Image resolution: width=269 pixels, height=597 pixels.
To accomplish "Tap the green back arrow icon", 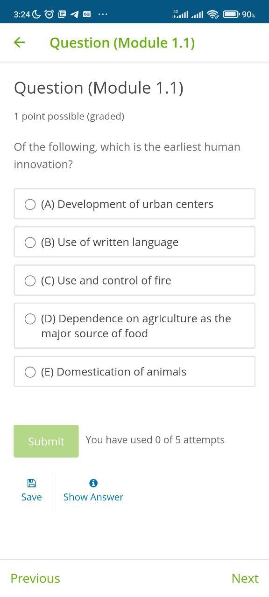I will 19,43.
